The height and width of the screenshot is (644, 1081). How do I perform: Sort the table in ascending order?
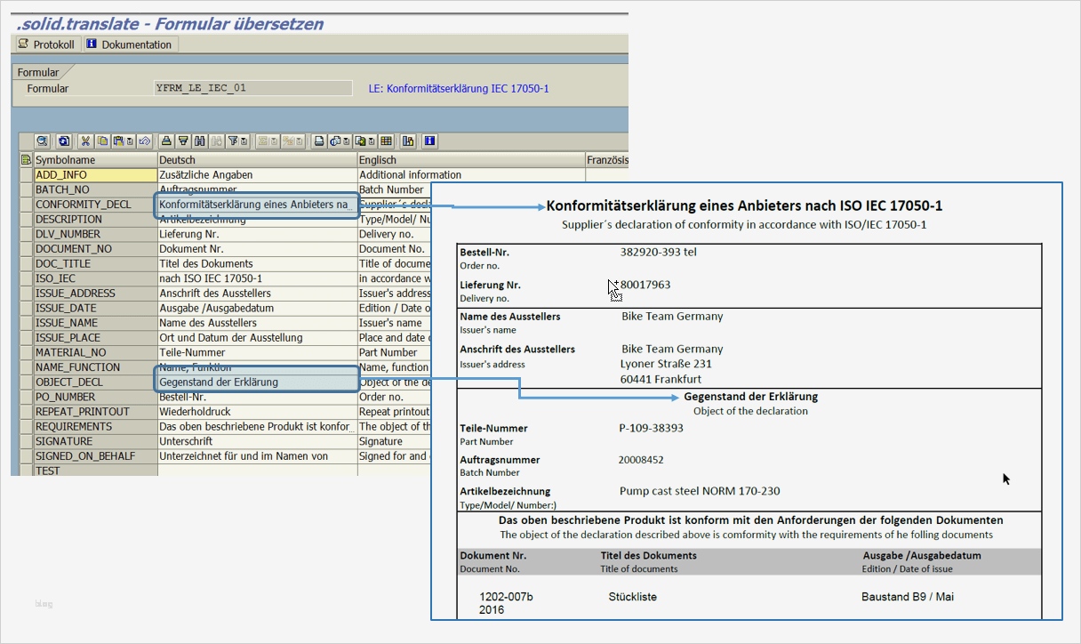[166, 141]
